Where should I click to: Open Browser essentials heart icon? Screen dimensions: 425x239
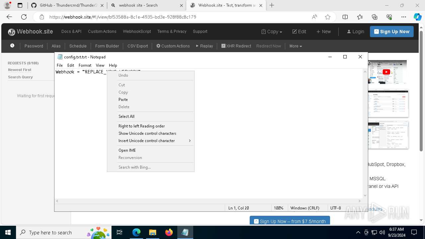click(389, 17)
